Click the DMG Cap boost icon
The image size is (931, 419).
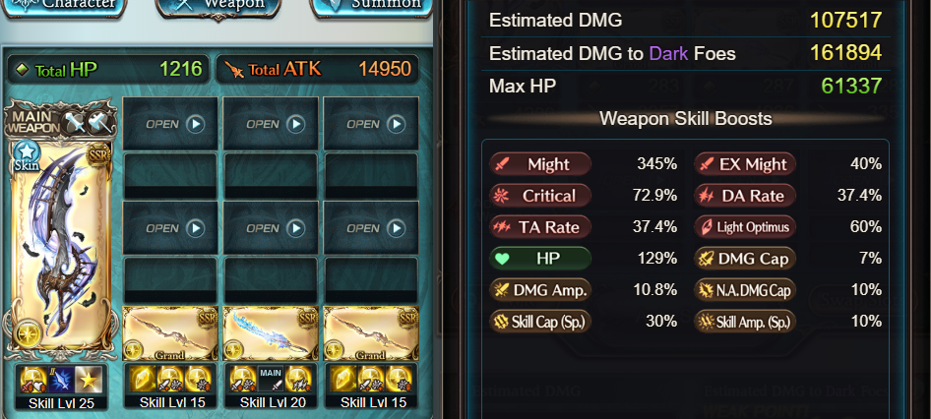coord(706,259)
